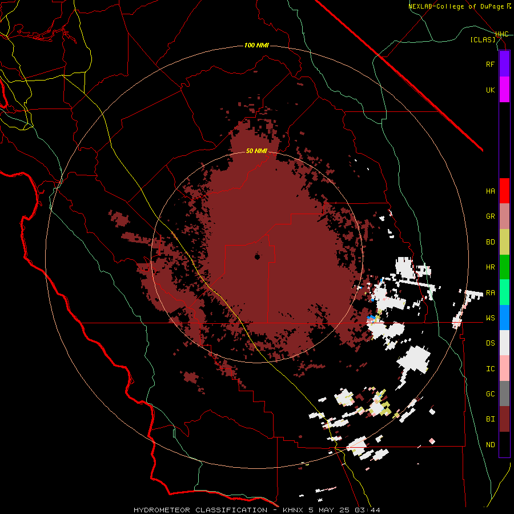Image resolution: width=514 pixels, height=514 pixels.
Task: Click the [CLAS] units label
Action: coord(483,39)
